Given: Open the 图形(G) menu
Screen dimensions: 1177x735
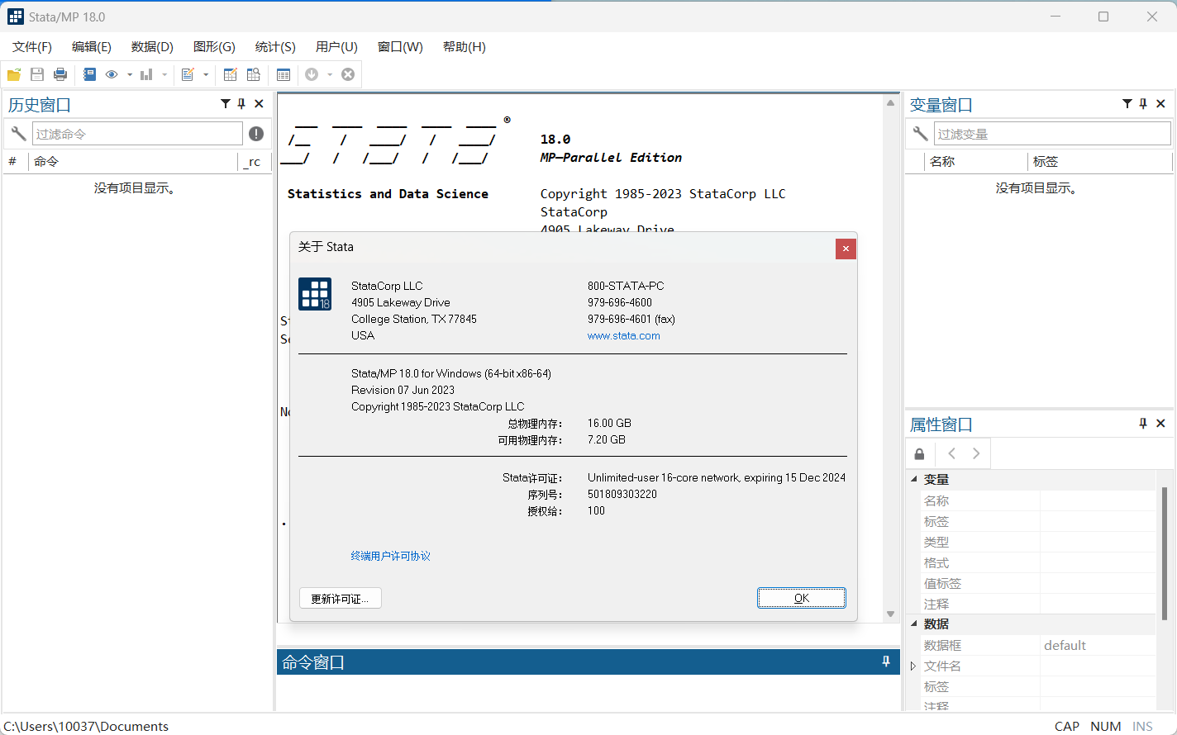Looking at the screenshot, I should click(214, 47).
